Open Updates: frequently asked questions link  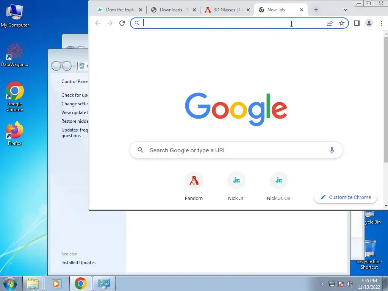coord(75,133)
